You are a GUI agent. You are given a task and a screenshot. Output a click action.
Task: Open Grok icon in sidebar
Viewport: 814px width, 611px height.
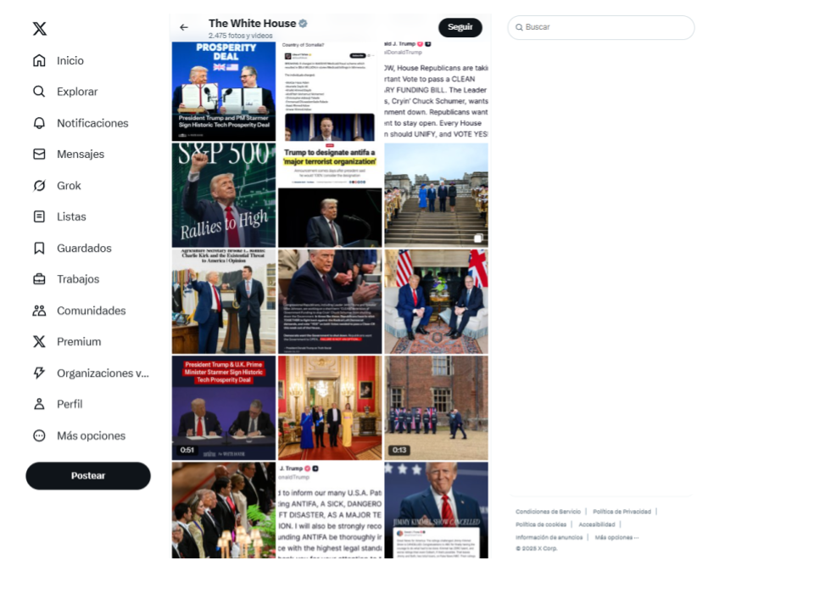[39, 186]
